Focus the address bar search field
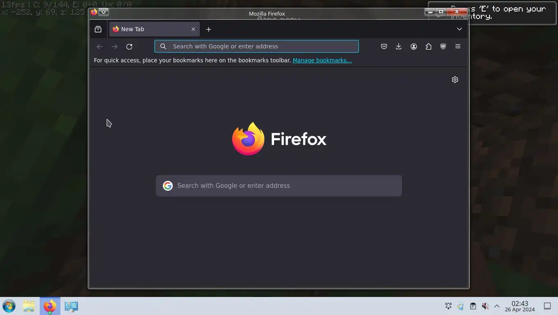The image size is (558, 315). click(256, 46)
